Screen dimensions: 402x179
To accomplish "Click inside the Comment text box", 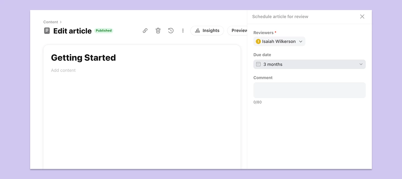I will click(309, 90).
